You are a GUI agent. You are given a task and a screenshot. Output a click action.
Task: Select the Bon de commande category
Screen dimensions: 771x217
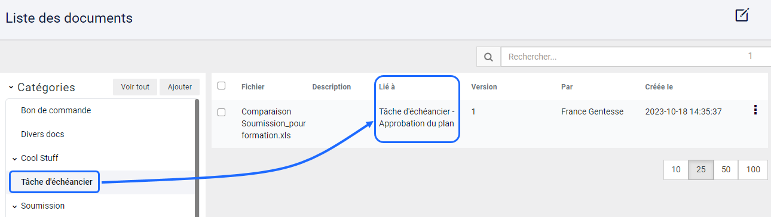[x=56, y=110]
